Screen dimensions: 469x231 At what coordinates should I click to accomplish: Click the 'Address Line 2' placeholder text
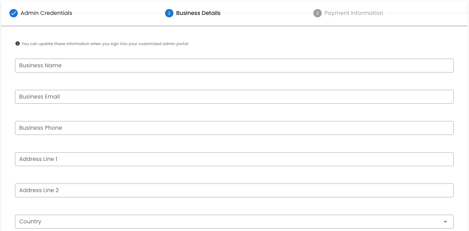(x=39, y=190)
